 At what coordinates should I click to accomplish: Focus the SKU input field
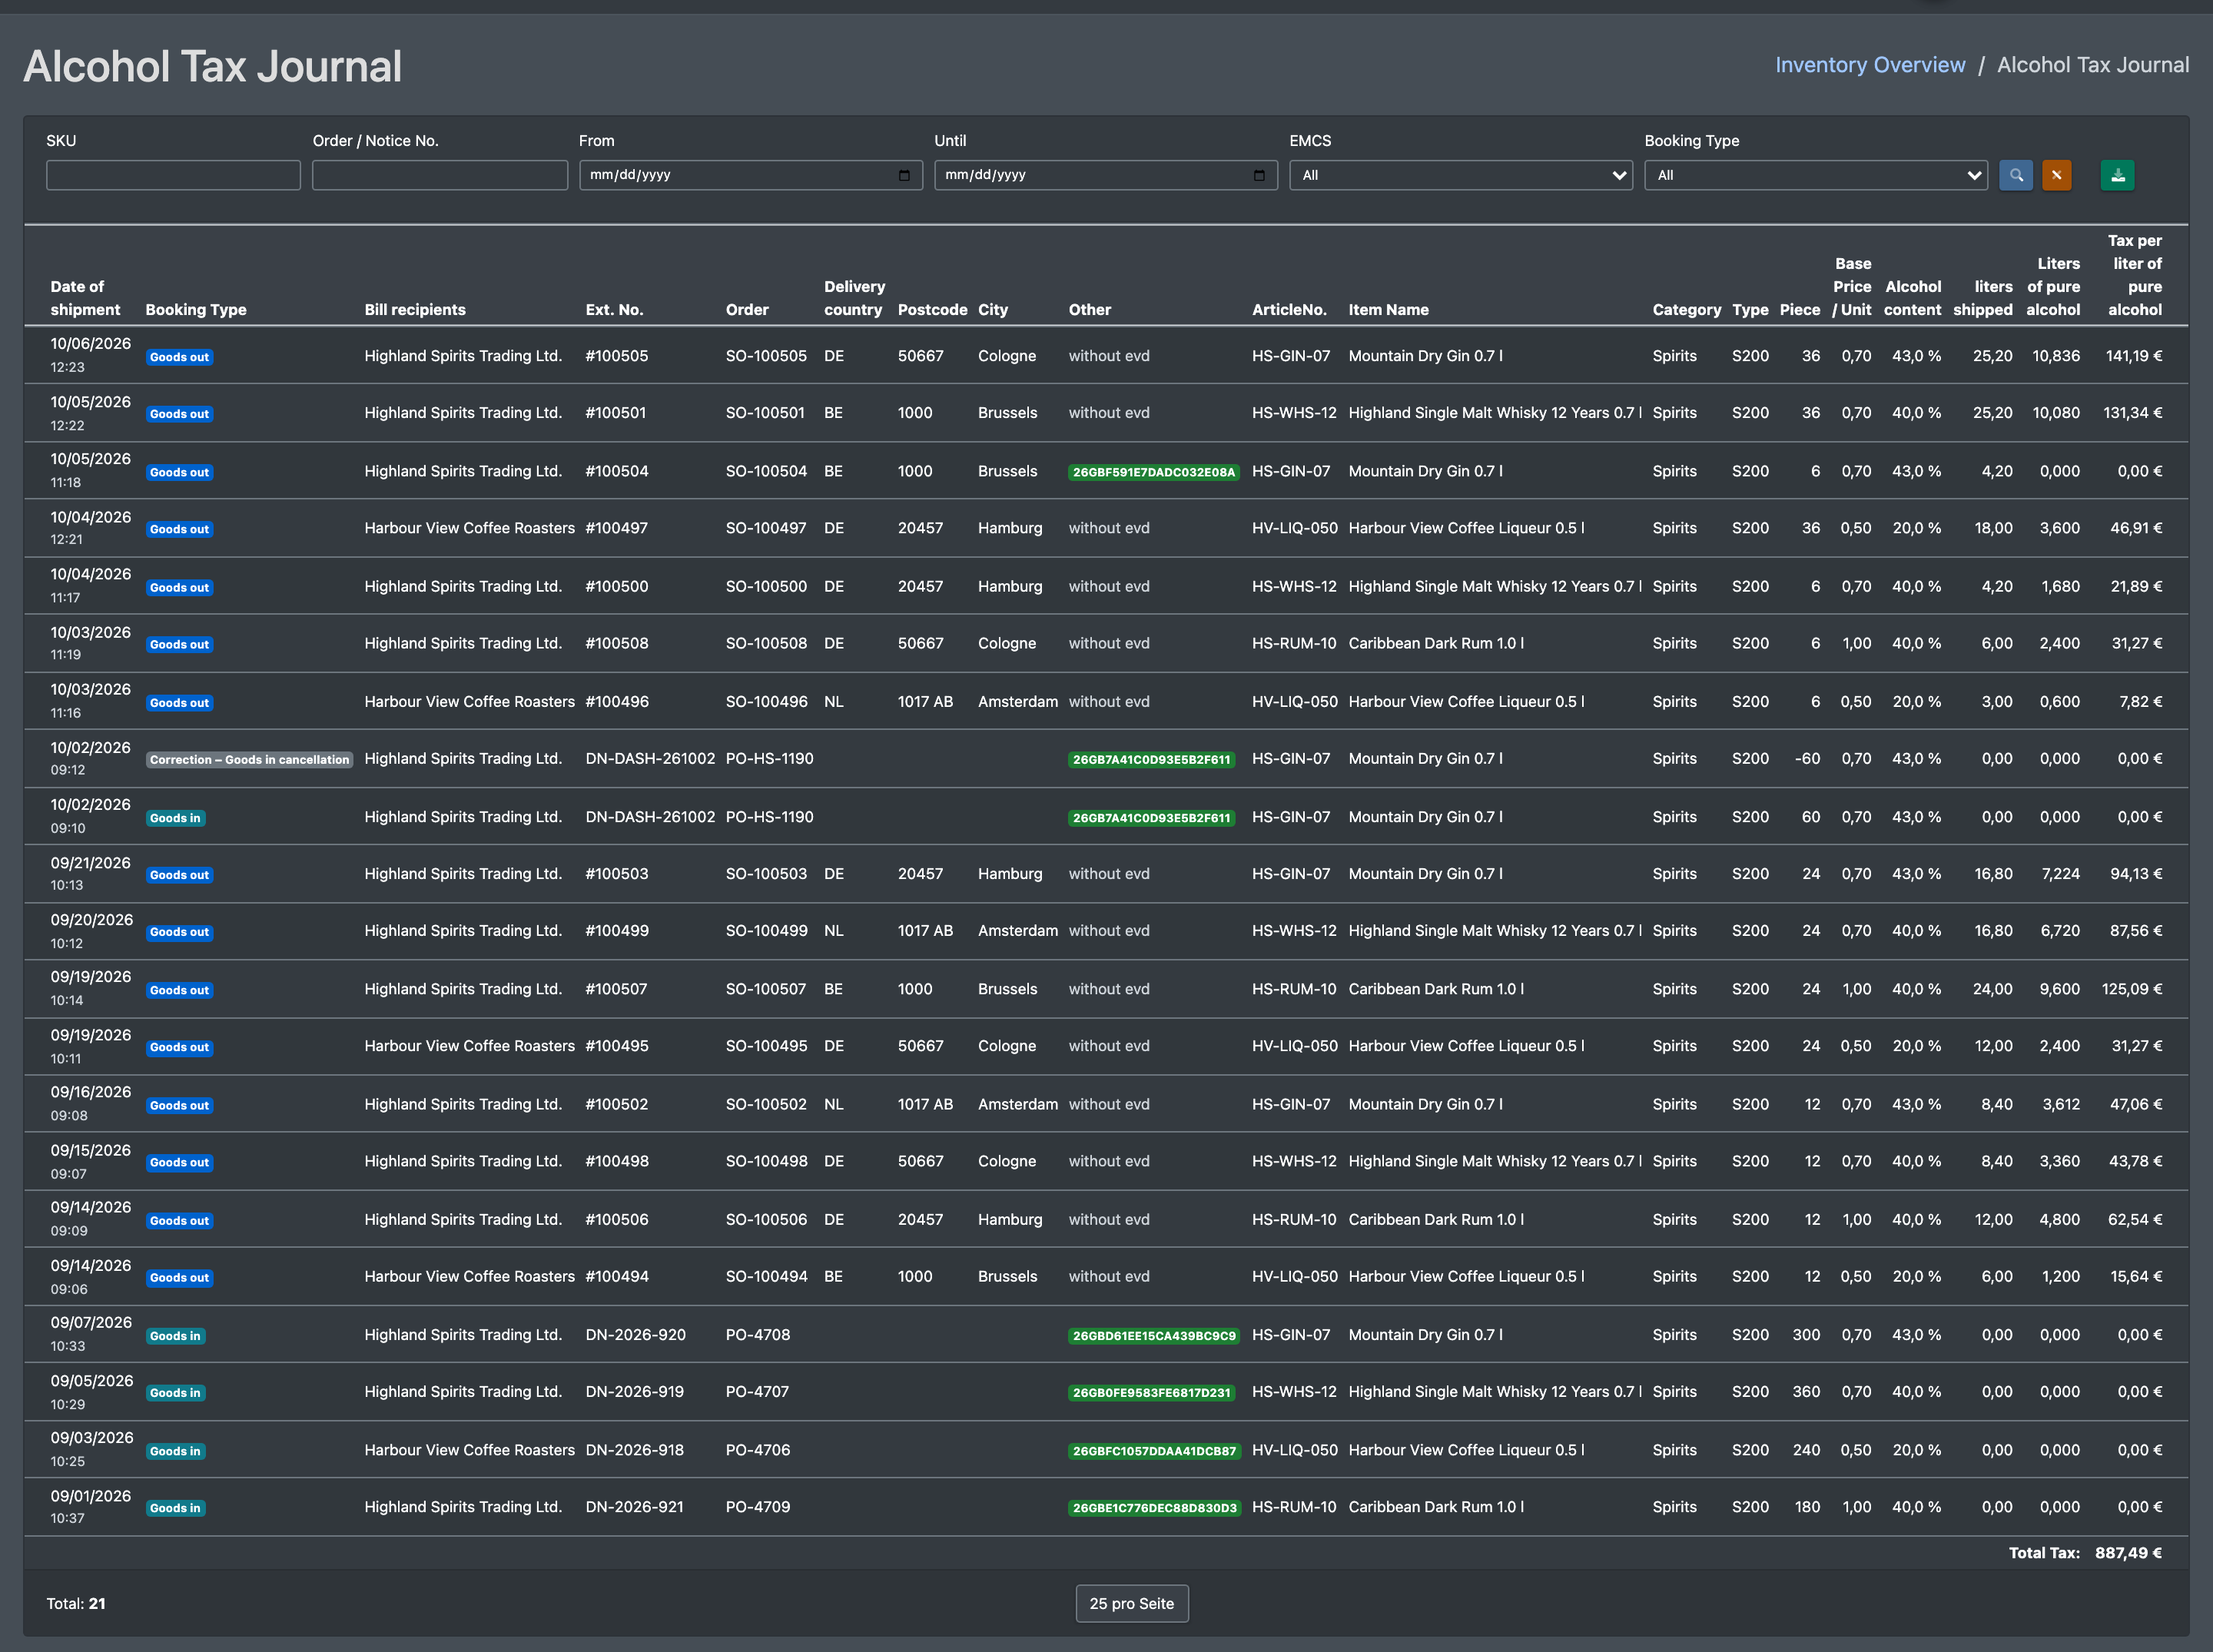(x=173, y=175)
